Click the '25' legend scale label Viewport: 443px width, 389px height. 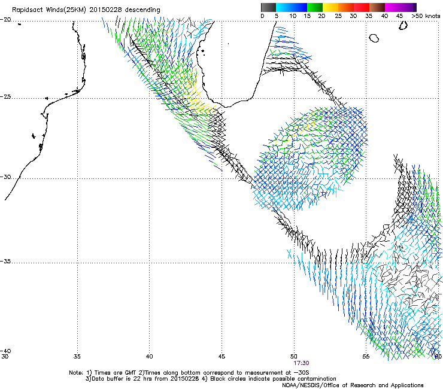click(338, 16)
